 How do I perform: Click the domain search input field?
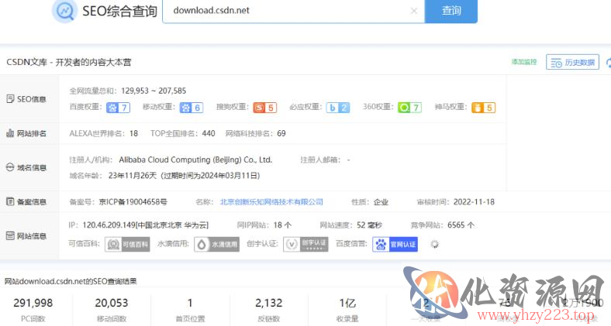pyautogui.click(x=293, y=11)
